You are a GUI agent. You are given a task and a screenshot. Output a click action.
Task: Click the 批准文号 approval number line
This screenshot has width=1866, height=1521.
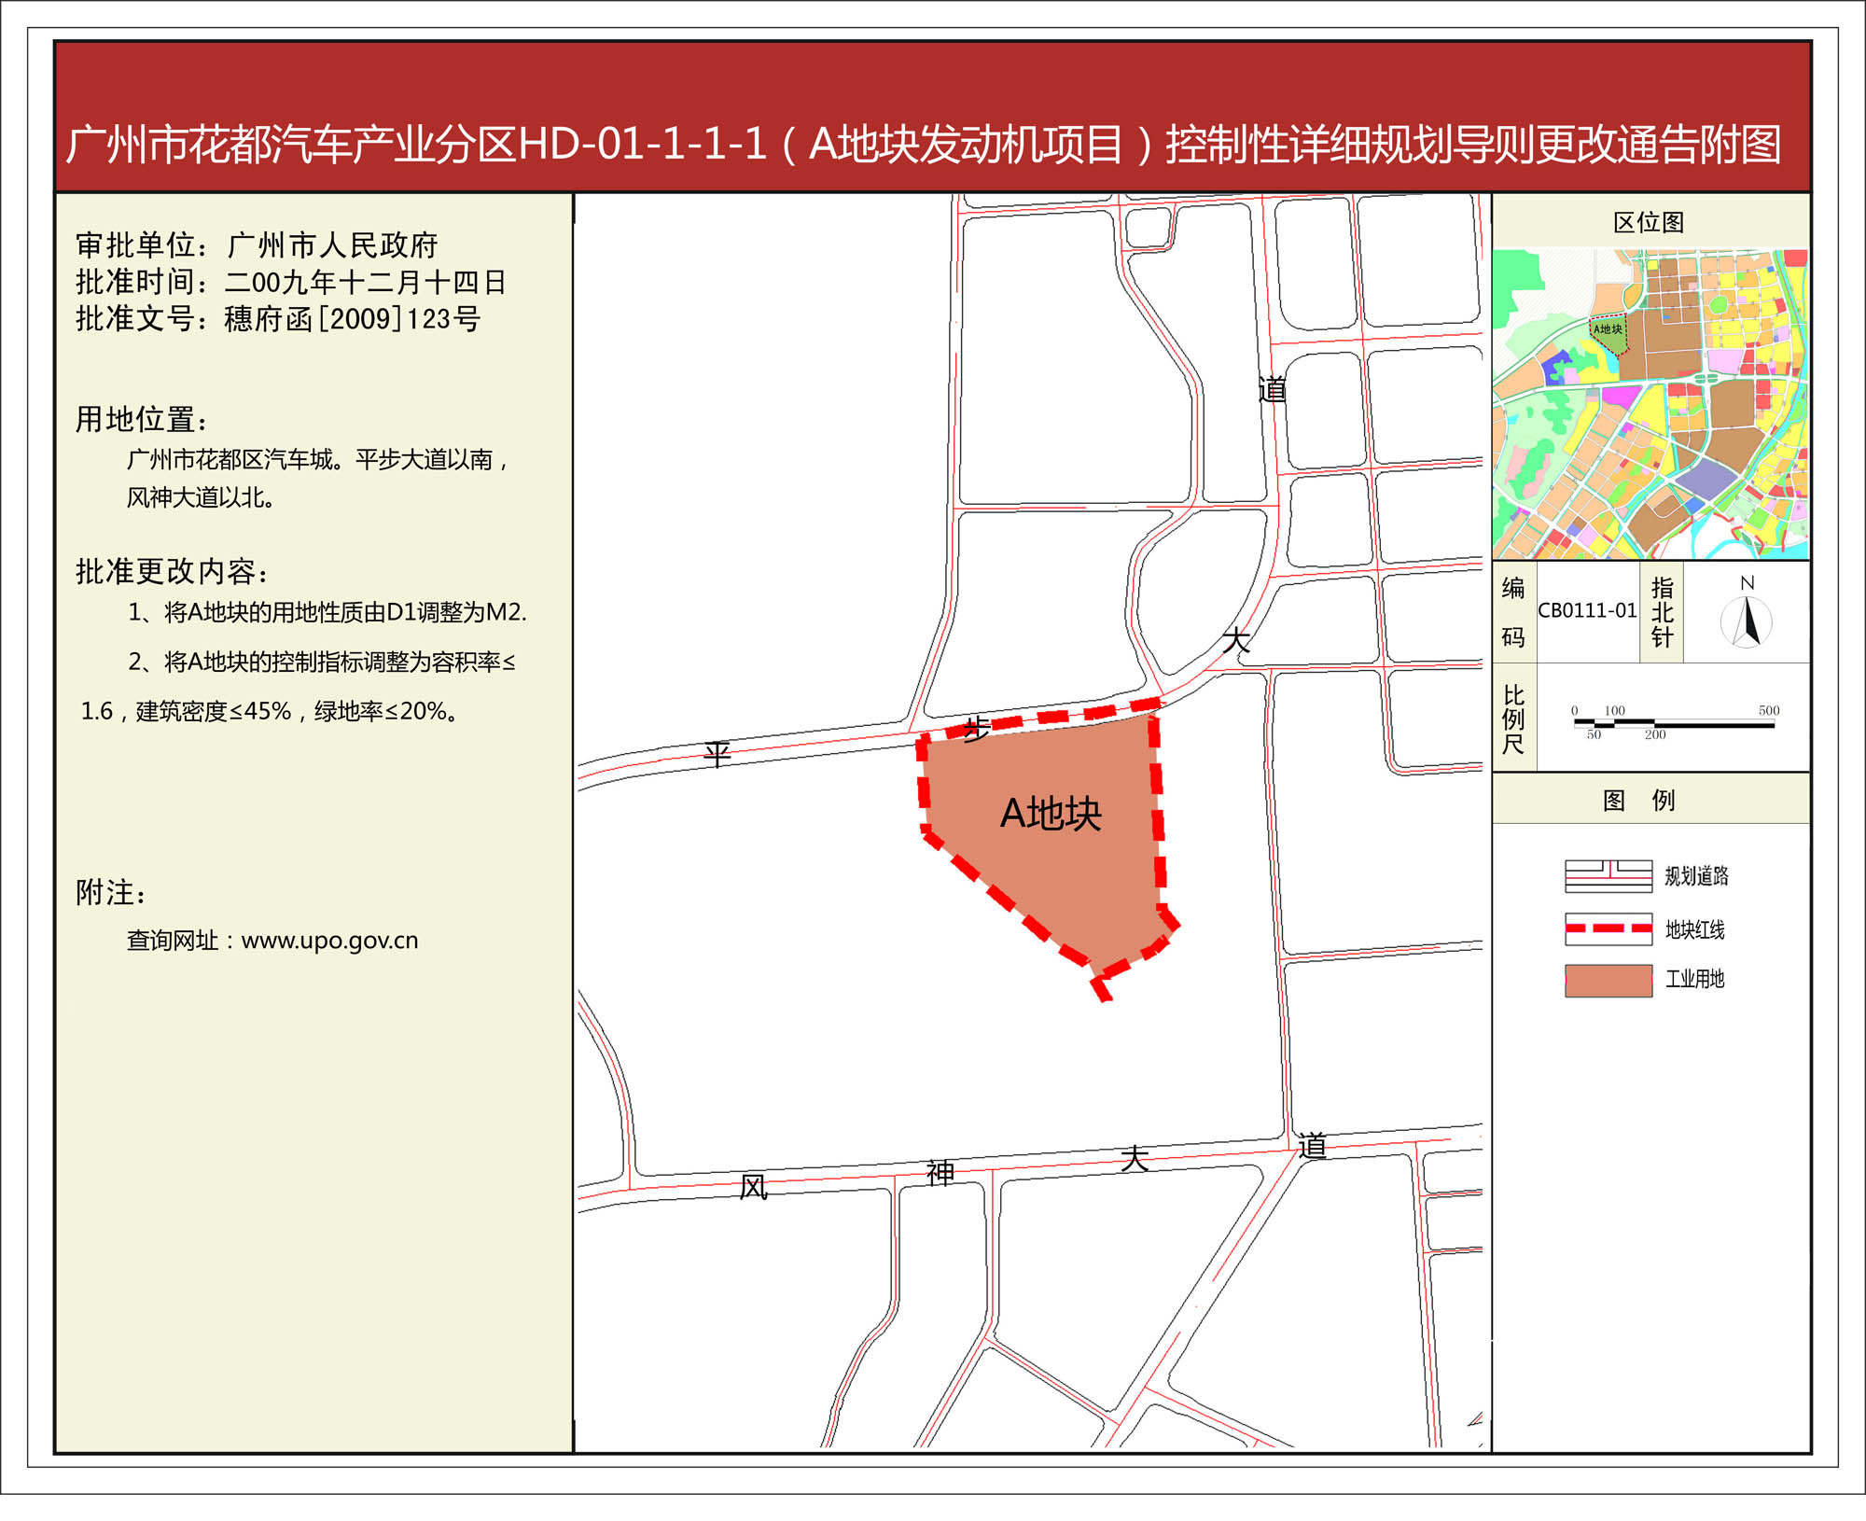[278, 319]
